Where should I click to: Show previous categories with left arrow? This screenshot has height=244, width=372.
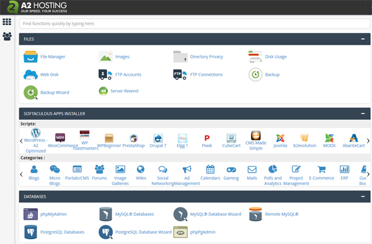[x=21, y=174]
